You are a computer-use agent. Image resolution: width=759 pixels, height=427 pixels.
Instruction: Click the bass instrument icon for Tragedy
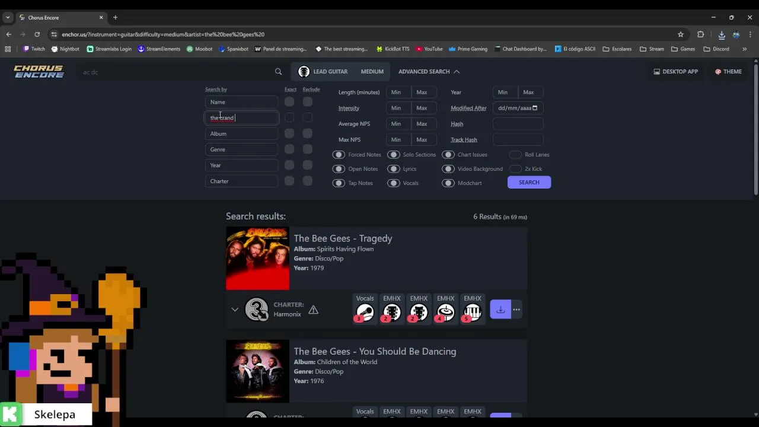[x=419, y=313]
